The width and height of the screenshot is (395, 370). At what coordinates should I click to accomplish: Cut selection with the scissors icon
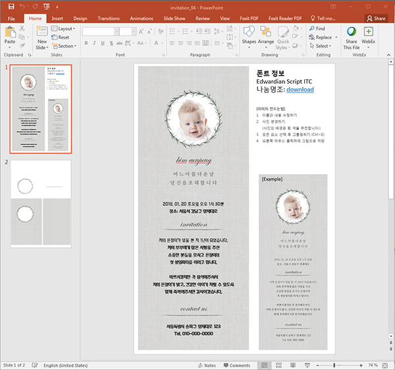pos(22,28)
